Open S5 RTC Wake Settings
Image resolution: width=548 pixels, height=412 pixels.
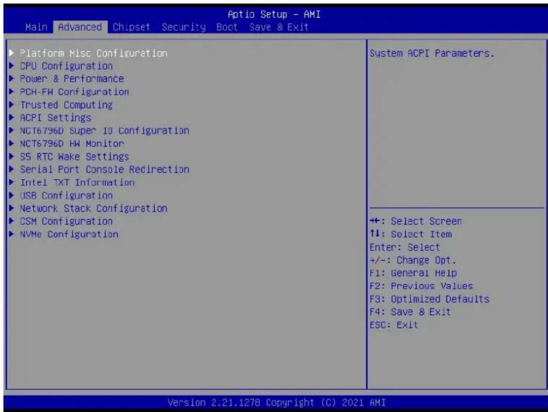point(74,157)
